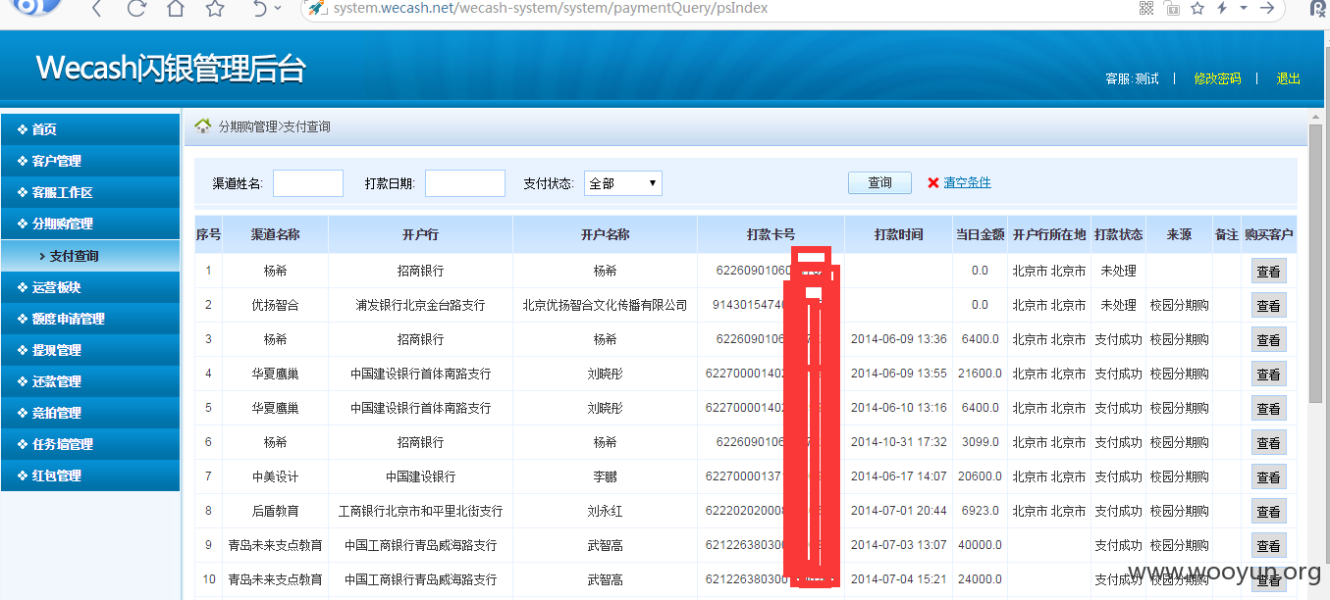The width and height of the screenshot is (1330, 600).
Task: Click the 渠道名称 column header
Action: (x=275, y=234)
